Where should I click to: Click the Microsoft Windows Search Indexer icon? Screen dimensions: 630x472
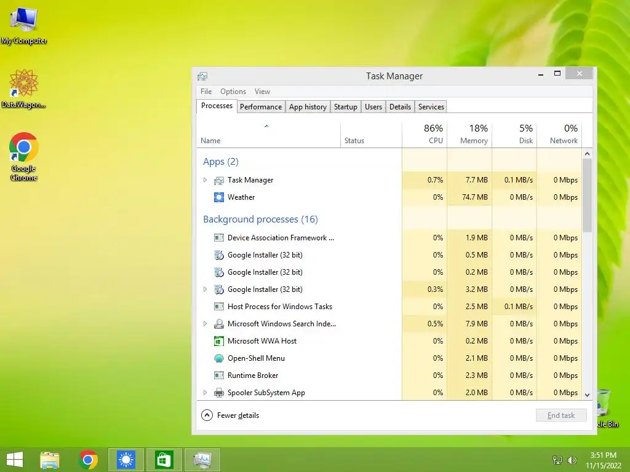(x=219, y=324)
